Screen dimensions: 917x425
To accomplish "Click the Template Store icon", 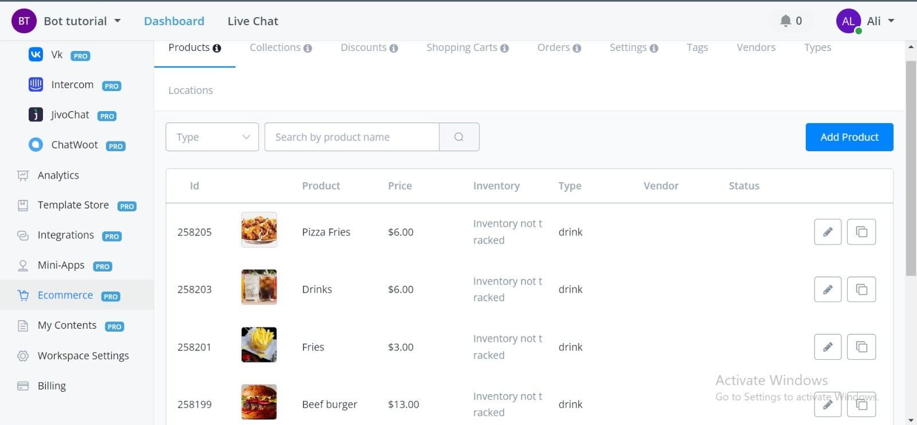I will click(22, 205).
